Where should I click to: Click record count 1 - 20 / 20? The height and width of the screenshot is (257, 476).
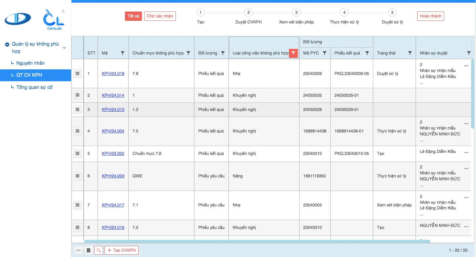click(x=458, y=250)
